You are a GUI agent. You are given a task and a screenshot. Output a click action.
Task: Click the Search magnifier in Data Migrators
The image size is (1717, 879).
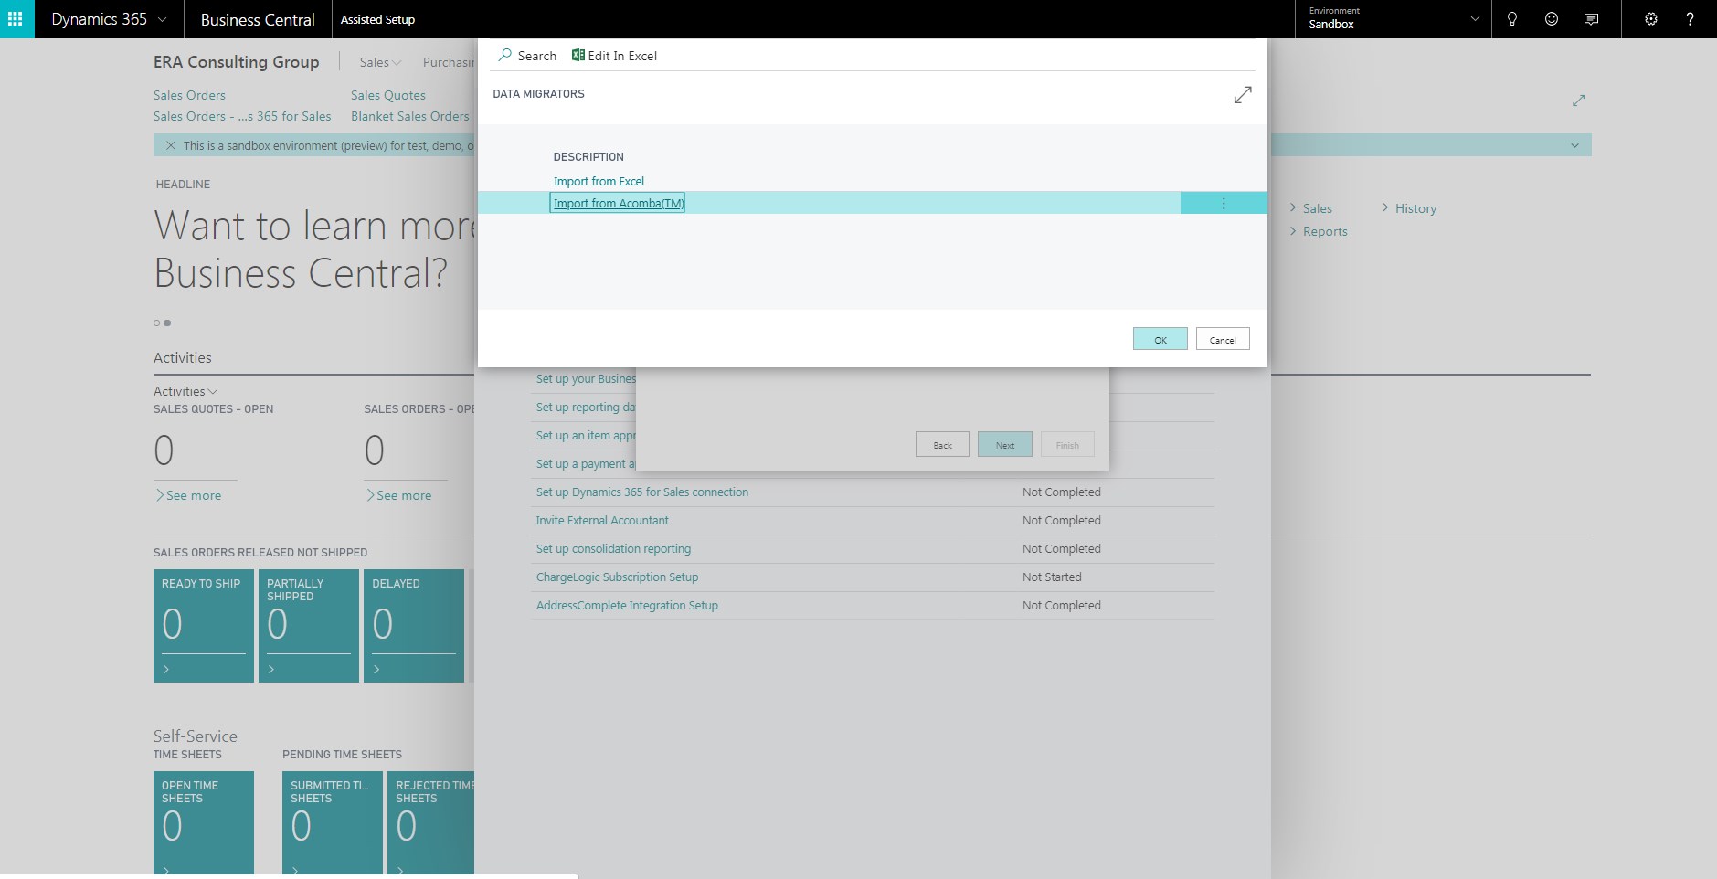(504, 56)
